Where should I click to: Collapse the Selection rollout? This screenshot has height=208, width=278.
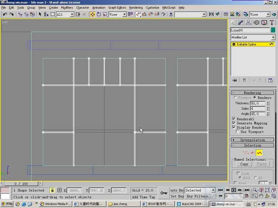pos(253,145)
